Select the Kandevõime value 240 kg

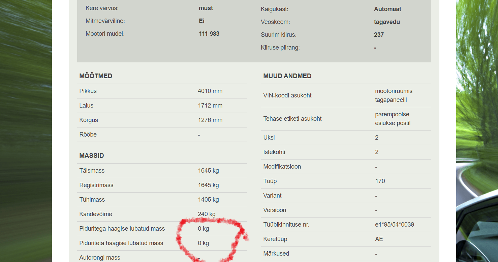(207, 214)
